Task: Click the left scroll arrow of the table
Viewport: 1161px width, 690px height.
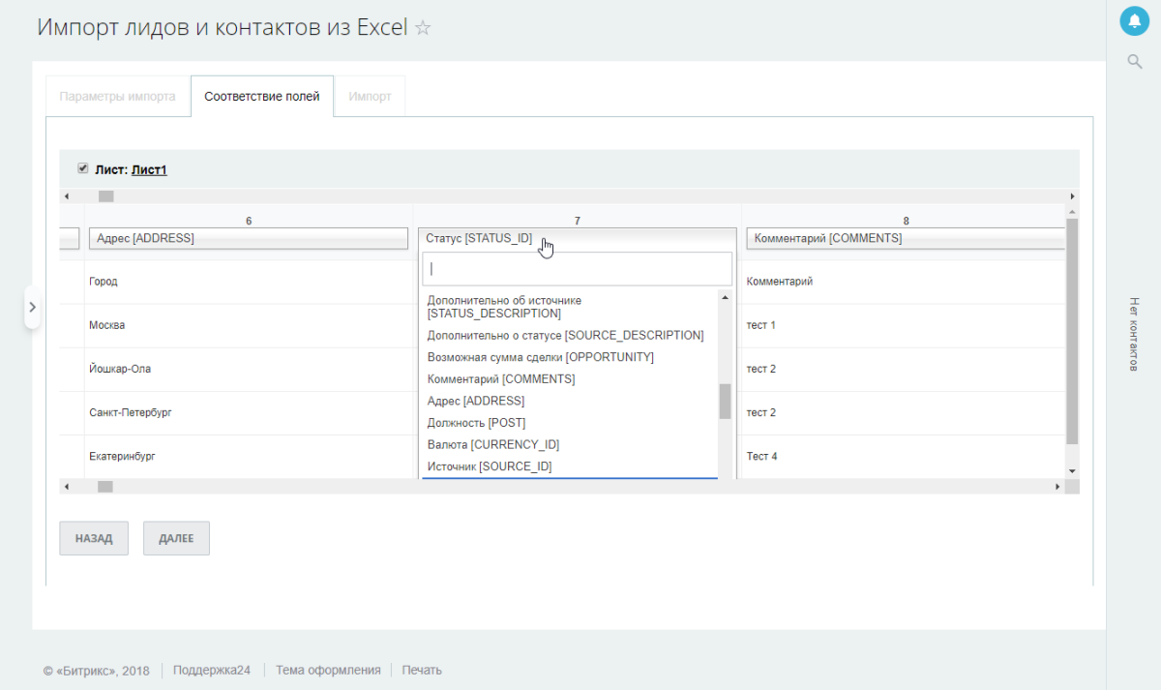Action: click(66, 195)
